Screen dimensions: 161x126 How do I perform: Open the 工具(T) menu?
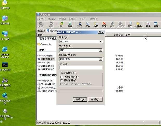83,19
